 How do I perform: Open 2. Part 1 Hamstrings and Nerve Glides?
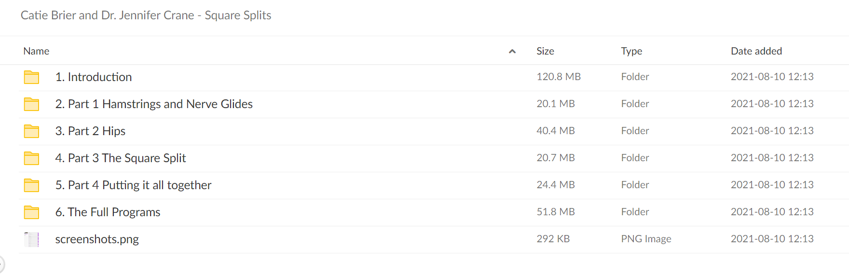click(x=154, y=104)
